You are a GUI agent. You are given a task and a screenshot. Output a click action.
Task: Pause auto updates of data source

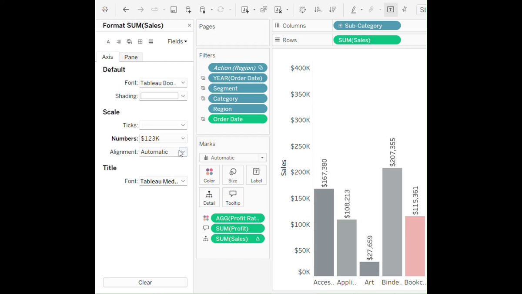[x=203, y=10]
